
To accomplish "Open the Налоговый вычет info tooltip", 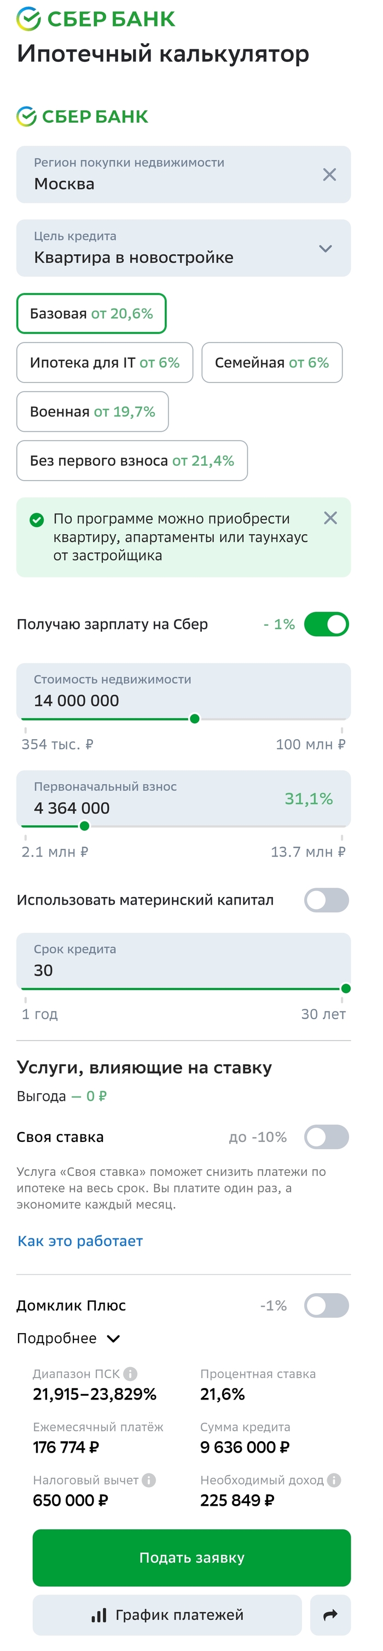I will [x=149, y=1481].
